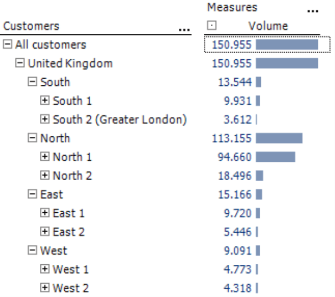The height and width of the screenshot is (297, 335).
Task: Click the small box icon beside Volume
Action: click(x=212, y=25)
